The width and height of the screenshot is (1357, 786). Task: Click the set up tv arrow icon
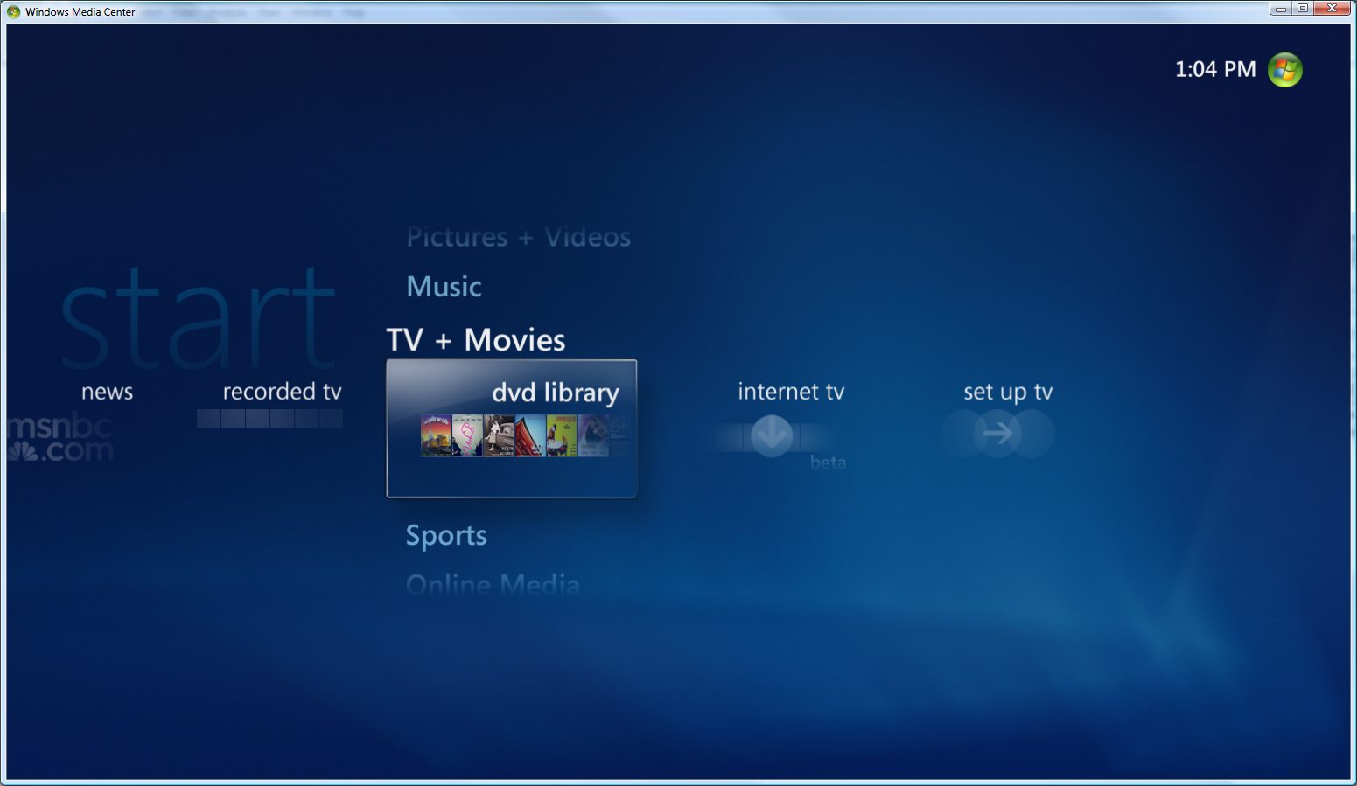pyautogui.click(x=997, y=433)
